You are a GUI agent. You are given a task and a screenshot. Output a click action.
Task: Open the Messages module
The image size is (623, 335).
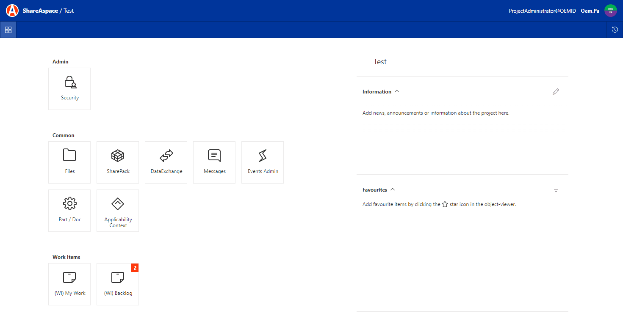(x=214, y=162)
